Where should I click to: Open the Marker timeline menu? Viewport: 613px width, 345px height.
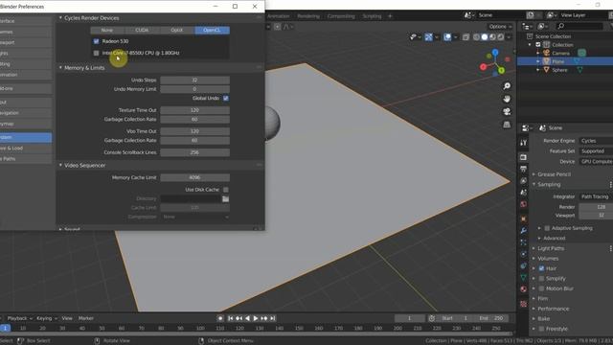coord(86,318)
